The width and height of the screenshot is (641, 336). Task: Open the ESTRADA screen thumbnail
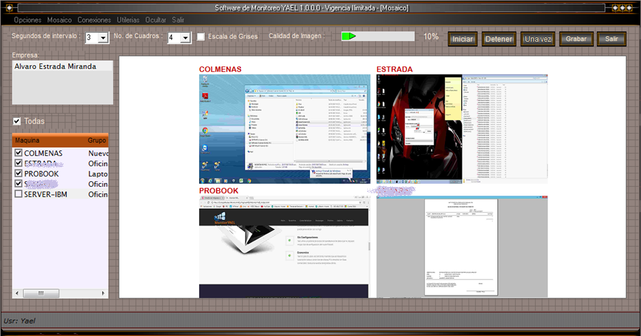click(x=462, y=129)
